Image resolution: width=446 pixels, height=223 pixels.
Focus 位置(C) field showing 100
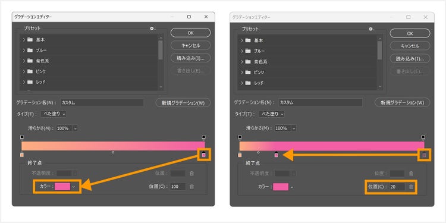pos(178,187)
